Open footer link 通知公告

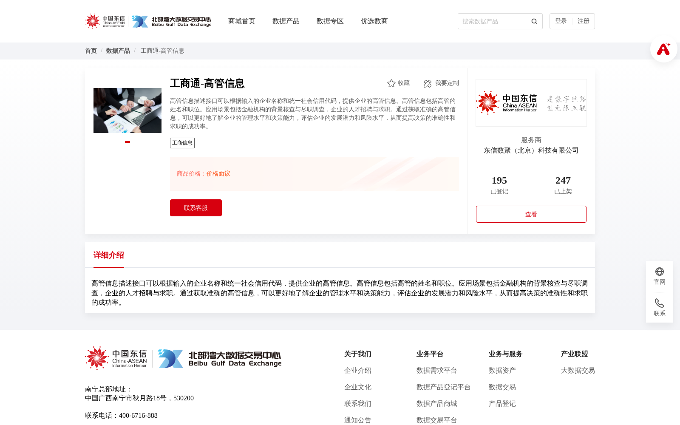[358, 420]
